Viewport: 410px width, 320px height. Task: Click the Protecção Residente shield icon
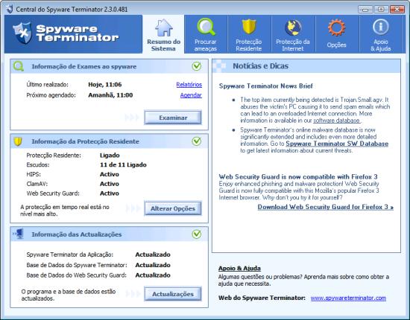249,27
